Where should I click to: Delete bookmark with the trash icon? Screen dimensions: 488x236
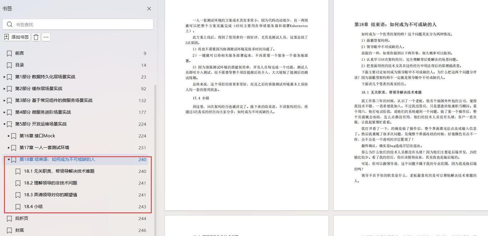tap(36, 37)
